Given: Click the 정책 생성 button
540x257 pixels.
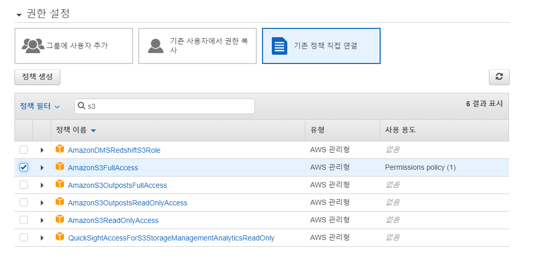Looking at the screenshot, I should pos(37,77).
